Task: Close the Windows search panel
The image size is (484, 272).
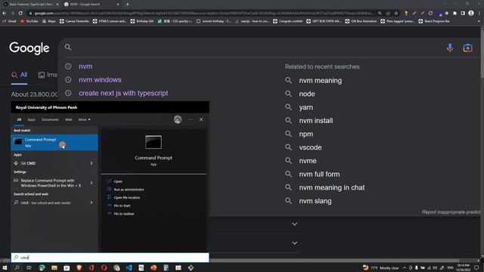Action: 201,119
